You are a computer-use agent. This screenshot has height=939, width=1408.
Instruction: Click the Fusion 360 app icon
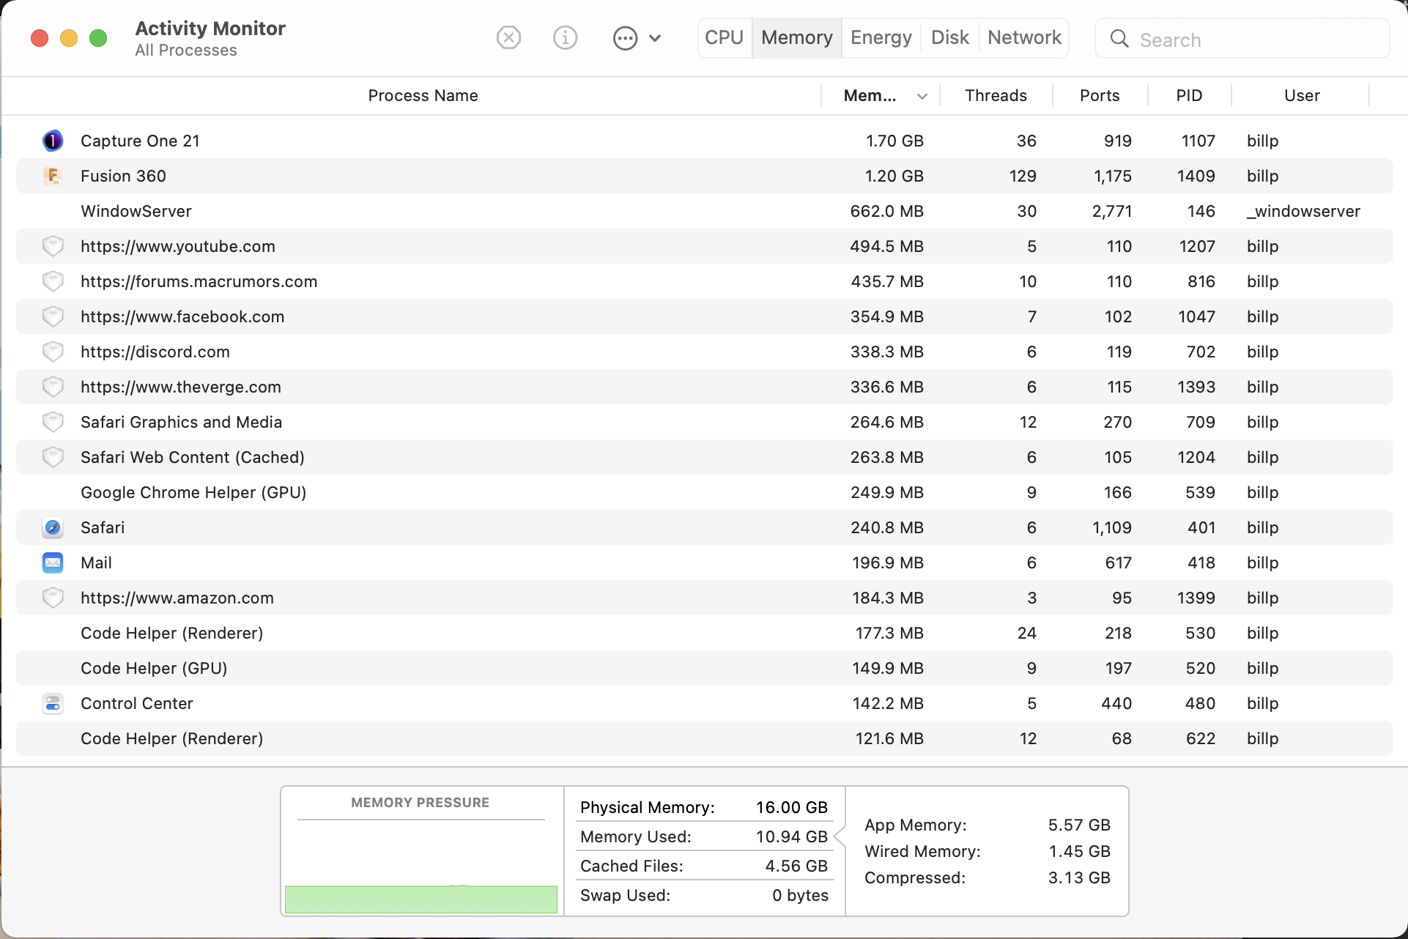coord(53,176)
